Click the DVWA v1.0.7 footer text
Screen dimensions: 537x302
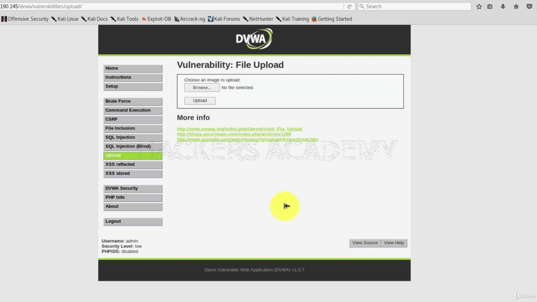[254, 270]
